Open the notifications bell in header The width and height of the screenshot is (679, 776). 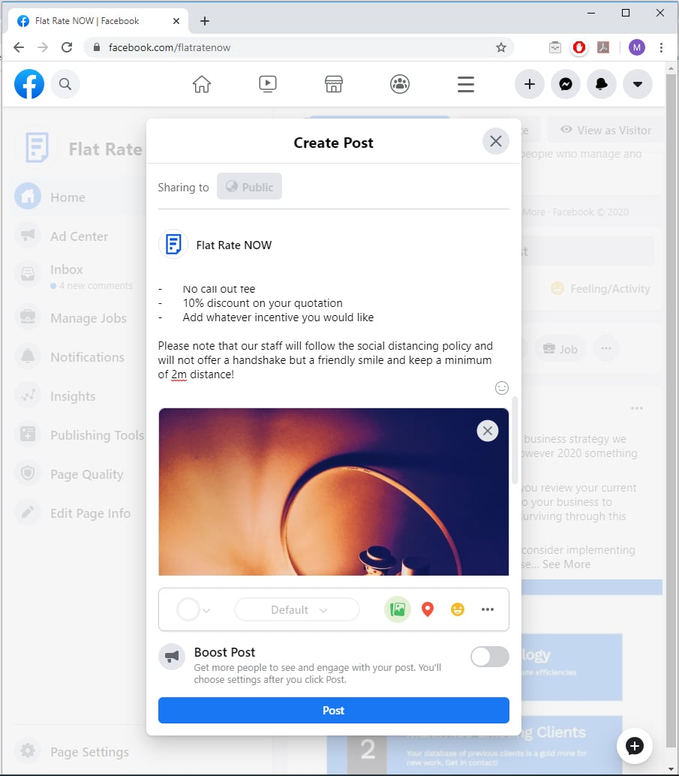[x=602, y=84]
